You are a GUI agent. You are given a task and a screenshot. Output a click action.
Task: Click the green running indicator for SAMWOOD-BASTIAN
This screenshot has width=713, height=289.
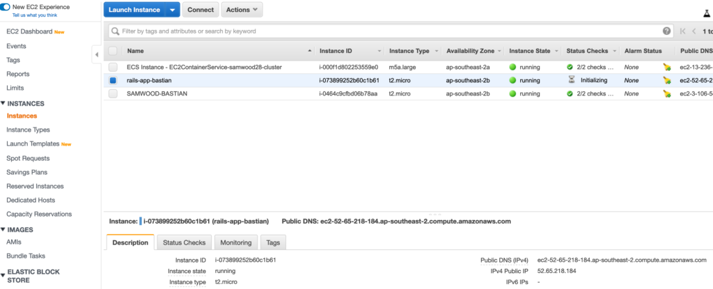pyautogui.click(x=512, y=94)
